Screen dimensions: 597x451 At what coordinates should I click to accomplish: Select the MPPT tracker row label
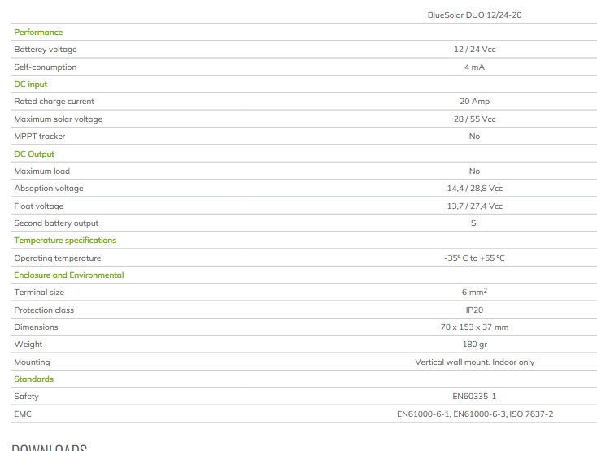coord(39,137)
